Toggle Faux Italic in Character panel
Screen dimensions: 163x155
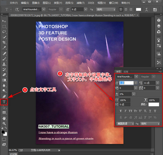(x=126, y=111)
